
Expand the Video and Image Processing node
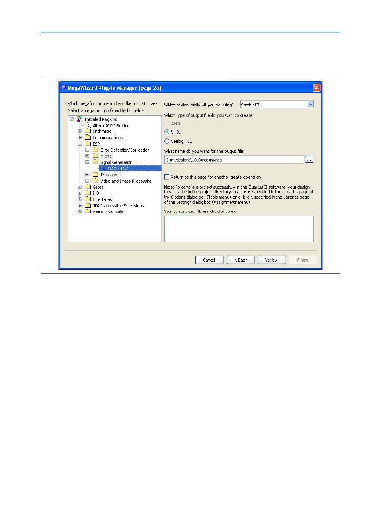tap(87, 181)
